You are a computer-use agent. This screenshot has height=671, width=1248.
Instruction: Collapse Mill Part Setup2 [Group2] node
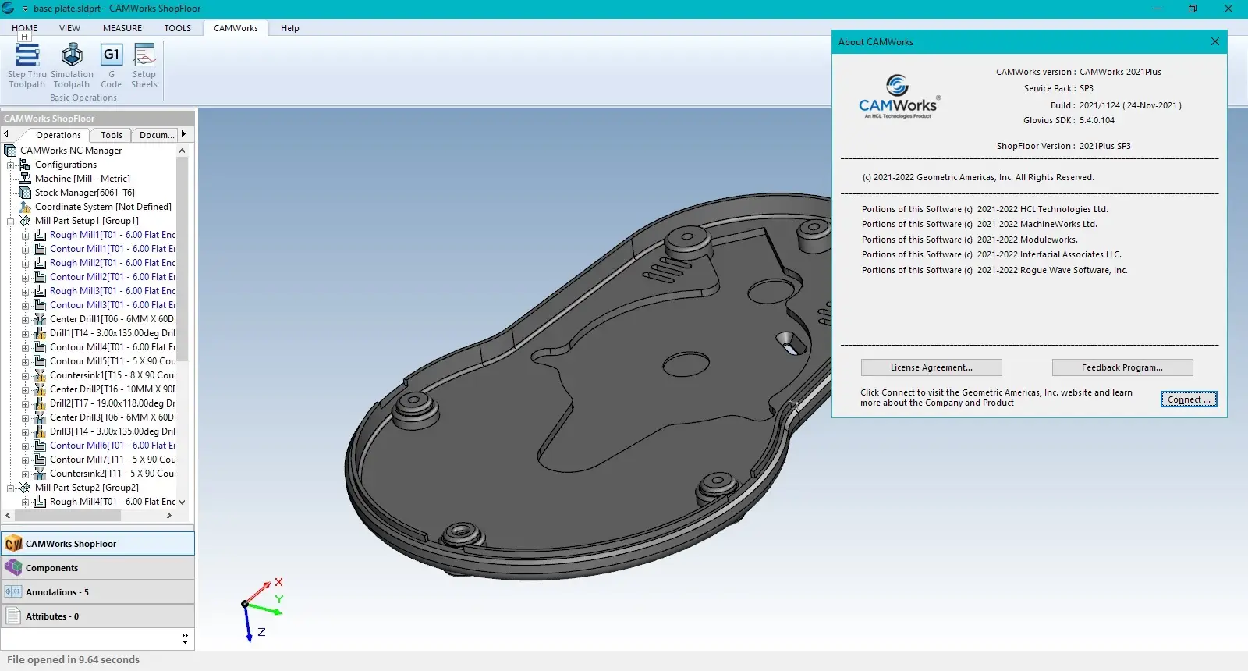point(11,488)
